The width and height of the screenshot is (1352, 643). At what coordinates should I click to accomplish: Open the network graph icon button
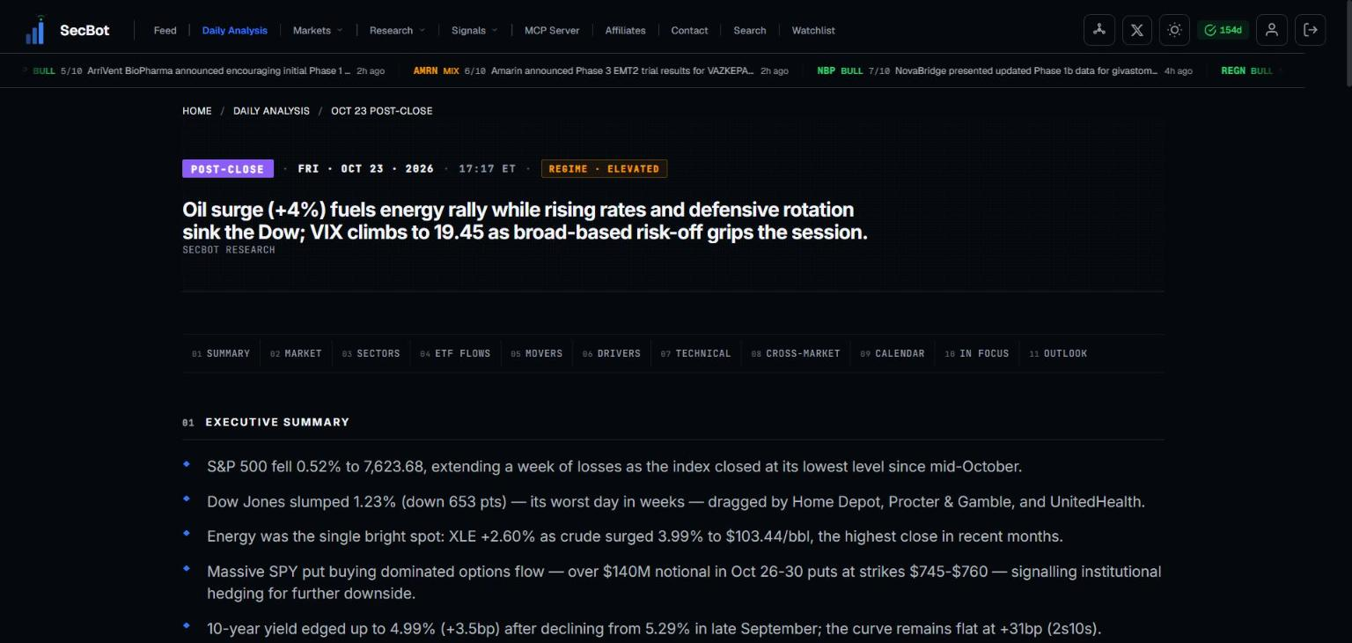[x=1098, y=30]
